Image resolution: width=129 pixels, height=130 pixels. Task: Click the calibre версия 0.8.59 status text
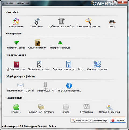pyautogui.click(x=29, y=127)
